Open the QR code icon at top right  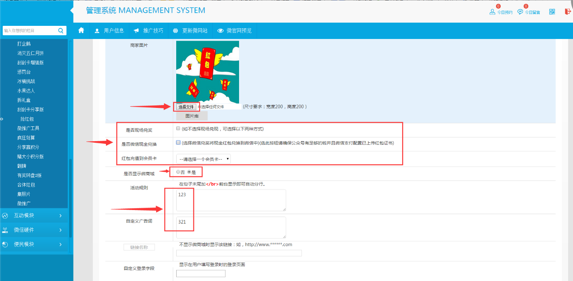pyautogui.click(x=552, y=12)
